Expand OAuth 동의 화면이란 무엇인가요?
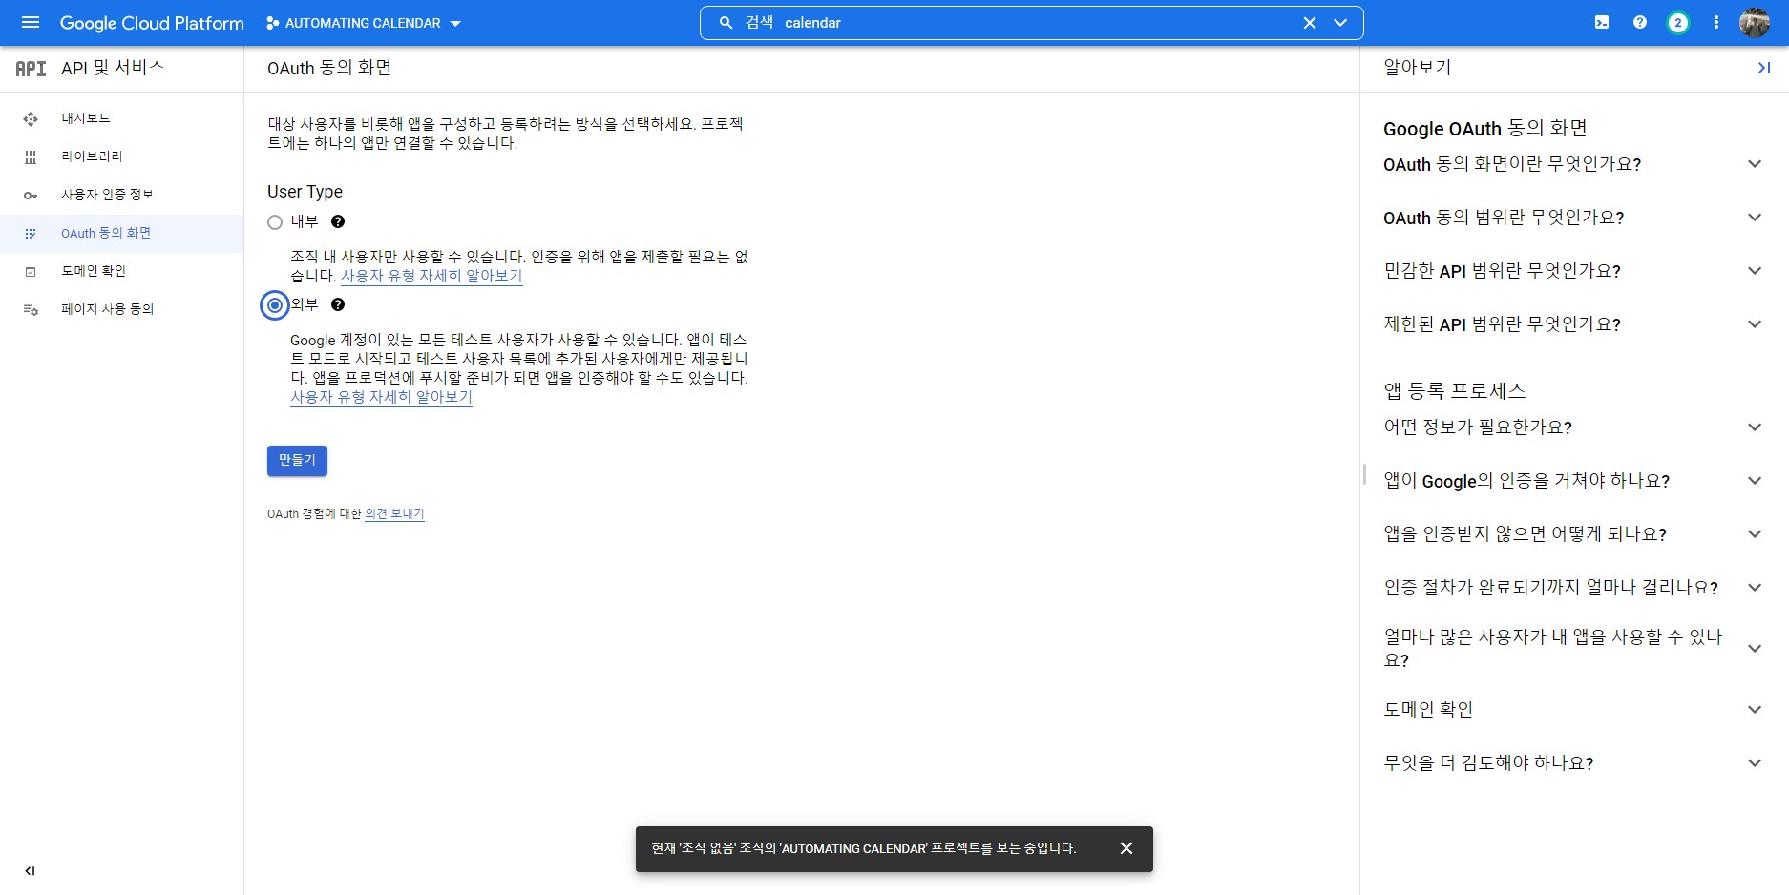The height and width of the screenshot is (895, 1789). (1572, 164)
